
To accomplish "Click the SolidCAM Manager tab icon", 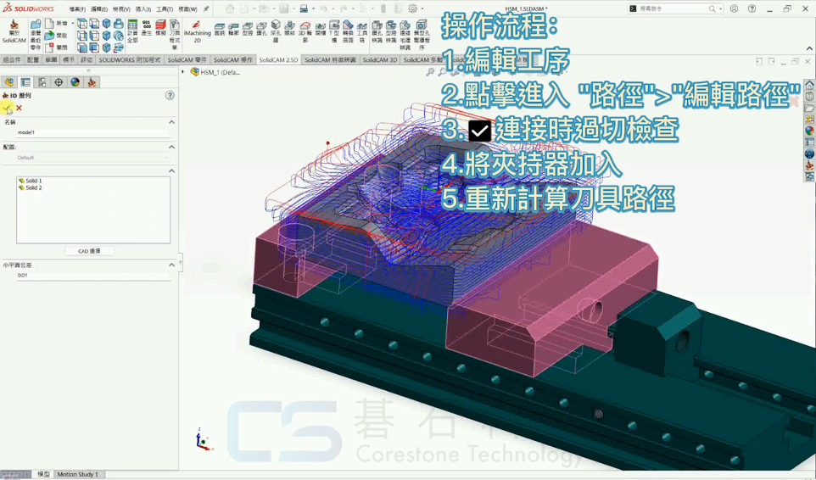I will [92, 82].
